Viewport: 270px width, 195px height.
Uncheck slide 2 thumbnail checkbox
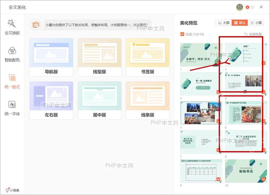pos(264,63)
